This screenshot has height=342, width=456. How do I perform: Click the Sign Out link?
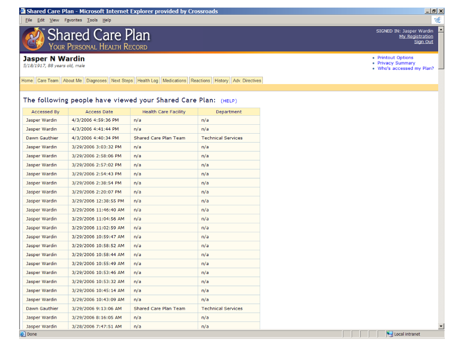click(423, 41)
